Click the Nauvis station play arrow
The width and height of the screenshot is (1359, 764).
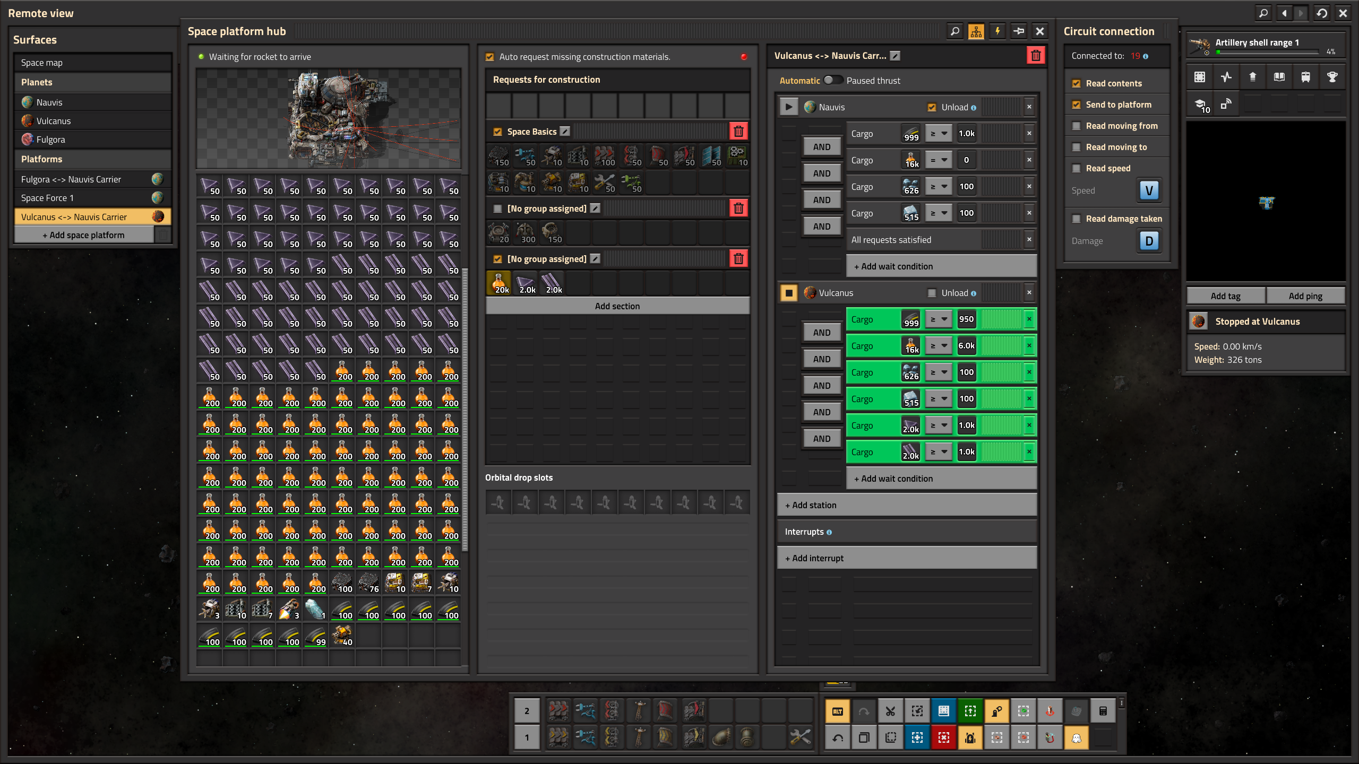[789, 107]
